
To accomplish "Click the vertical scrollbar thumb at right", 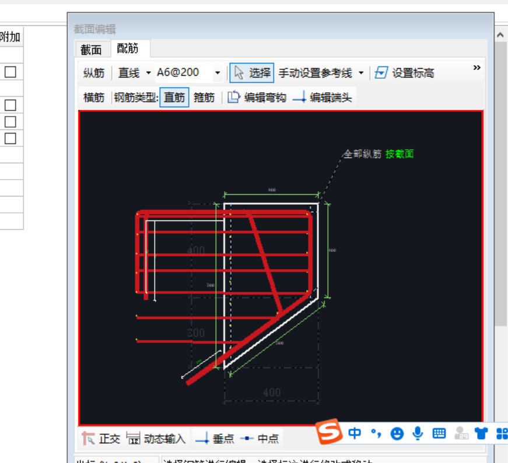I will [500, 184].
